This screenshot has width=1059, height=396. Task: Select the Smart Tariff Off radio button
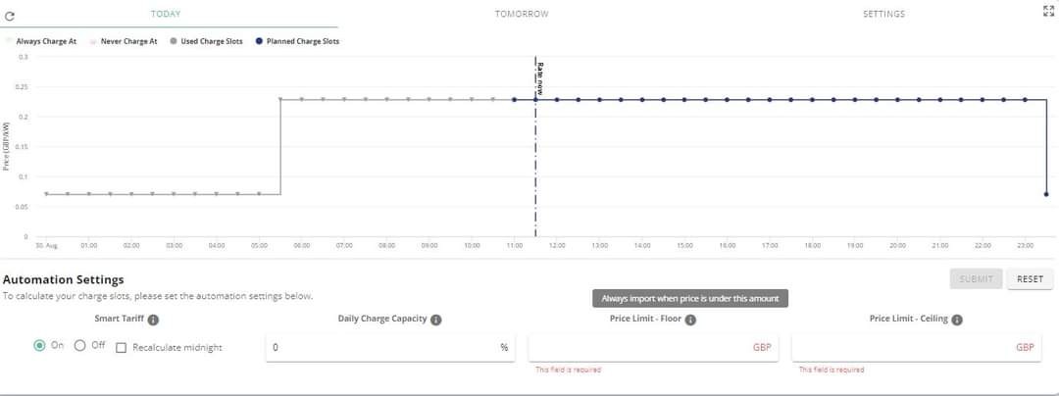[79, 345]
